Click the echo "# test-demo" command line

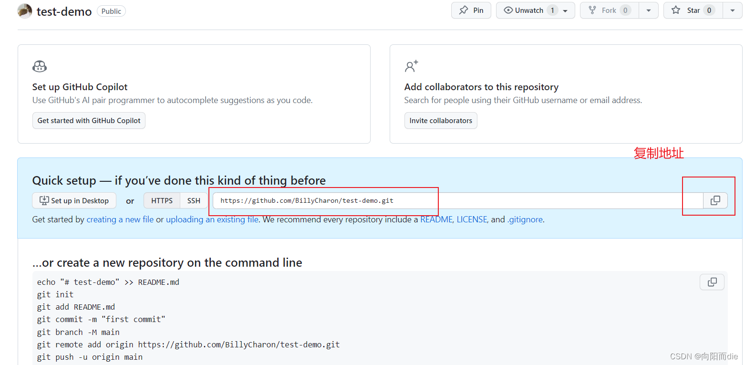tap(108, 282)
